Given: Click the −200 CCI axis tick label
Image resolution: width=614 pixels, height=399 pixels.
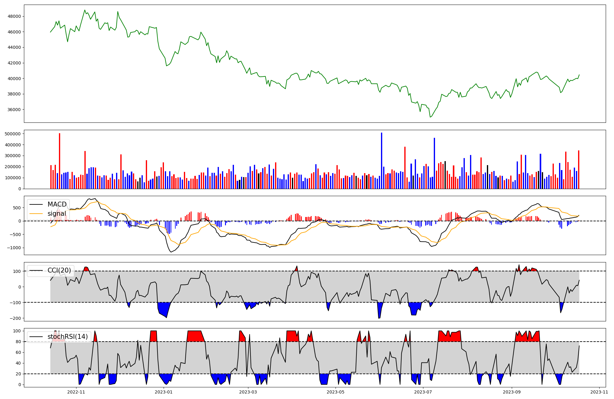Looking at the screenshot, I should pyautogui.click(x=15, y=318).
